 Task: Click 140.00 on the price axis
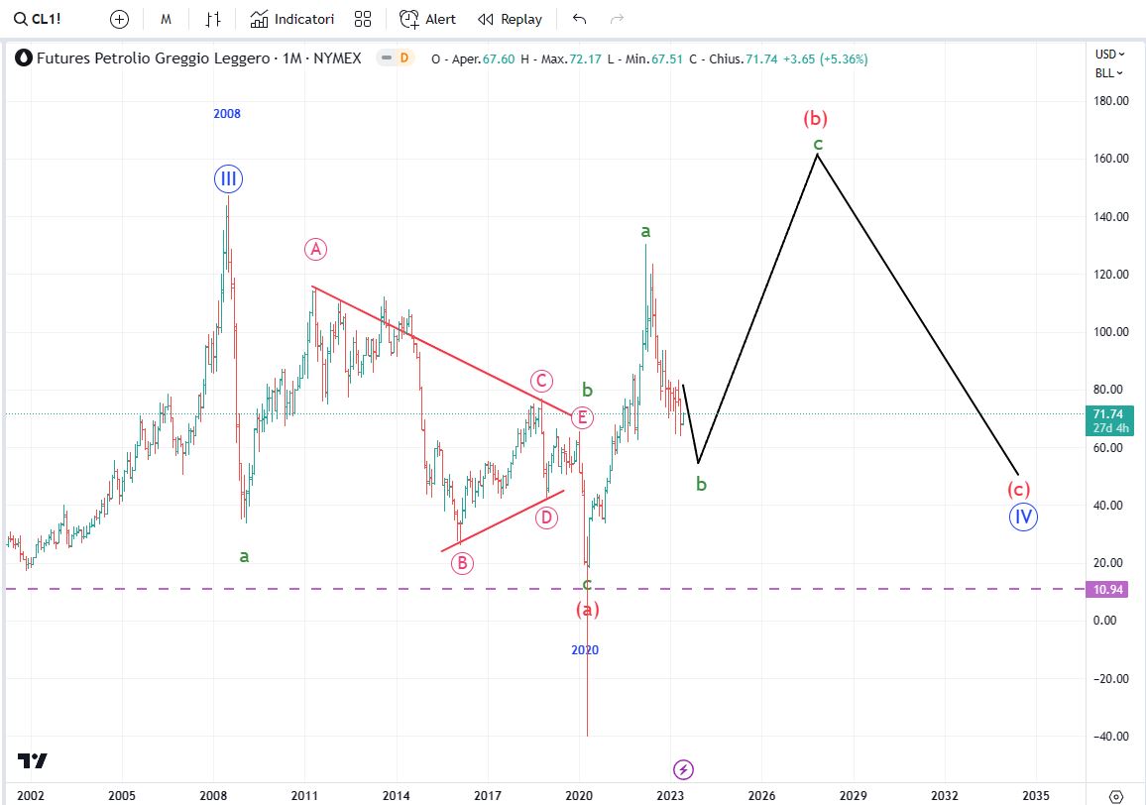[x=1111, y=216]
